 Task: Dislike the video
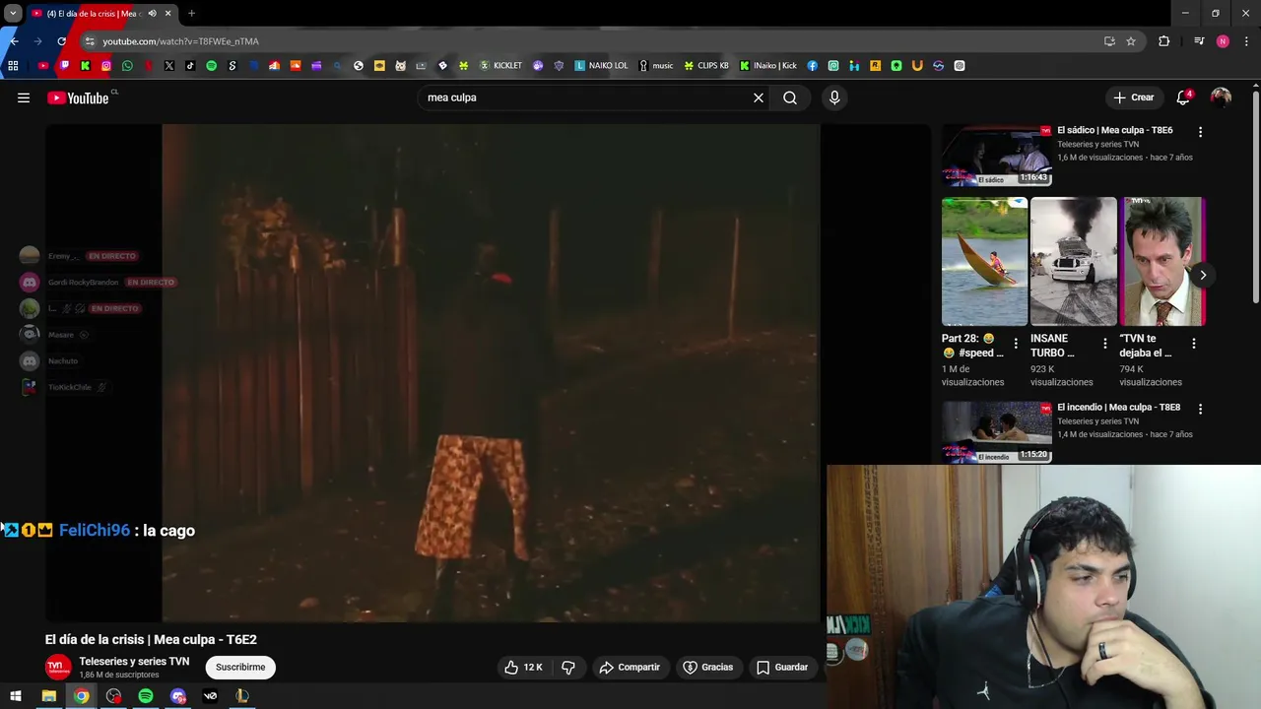pyautogui.click(x=568, y=667)
